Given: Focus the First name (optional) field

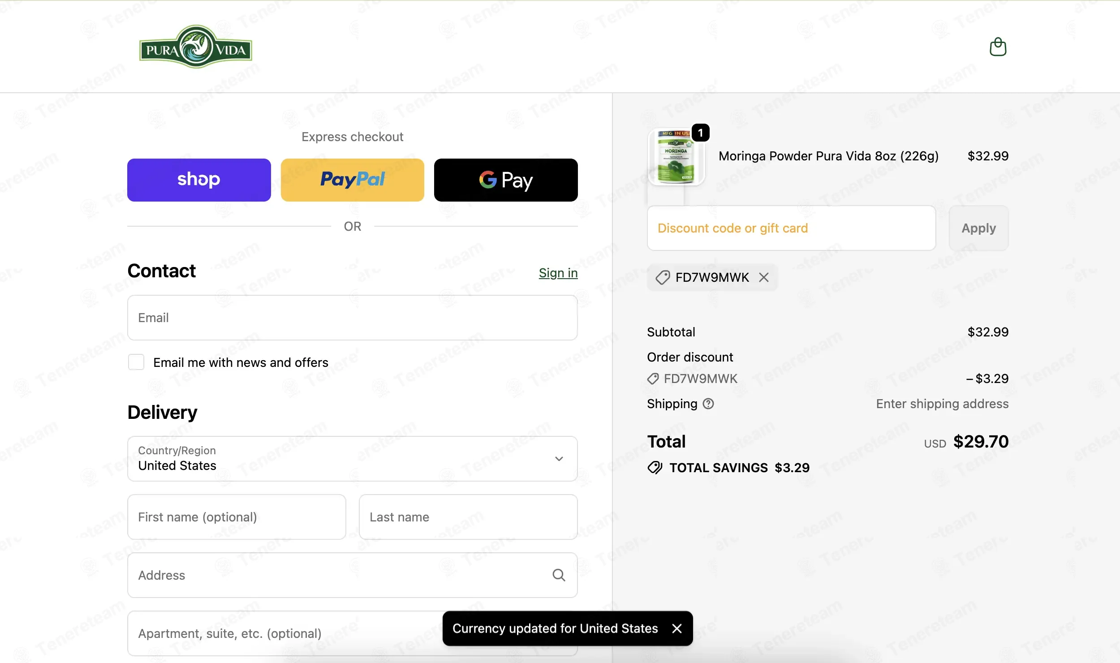Looking at the screenshot, I should pos(237,517).
